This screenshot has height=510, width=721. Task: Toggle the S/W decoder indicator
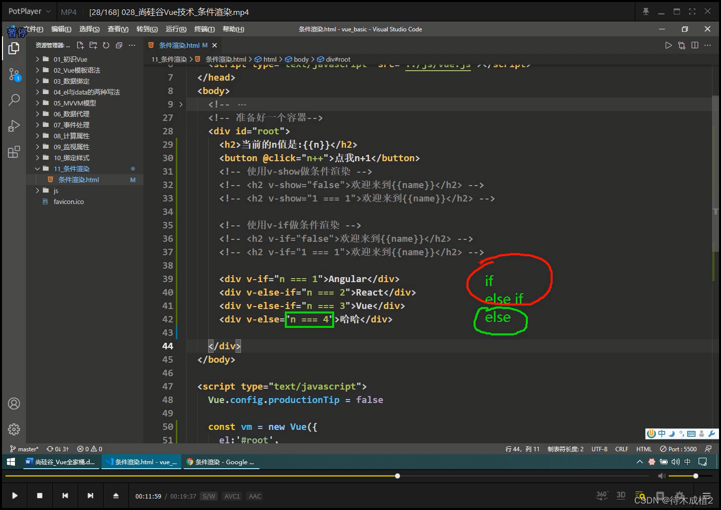tap(209, 496)
